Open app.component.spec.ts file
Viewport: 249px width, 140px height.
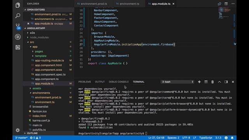[x=49, y=74]
